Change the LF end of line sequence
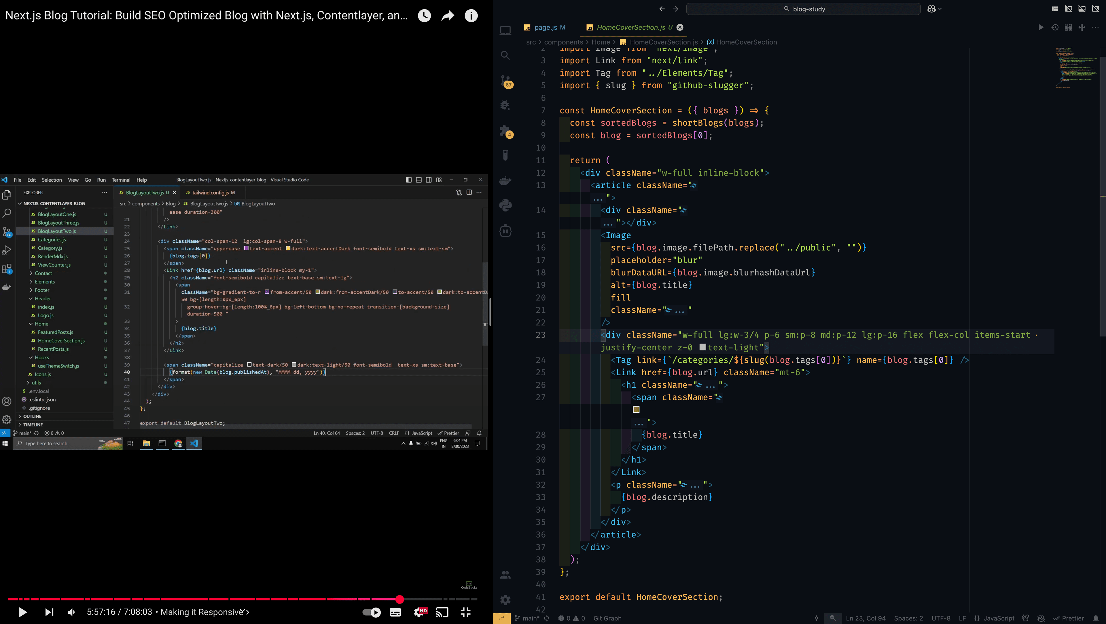Screen dimensions: 1106x624 pos(962,619)
